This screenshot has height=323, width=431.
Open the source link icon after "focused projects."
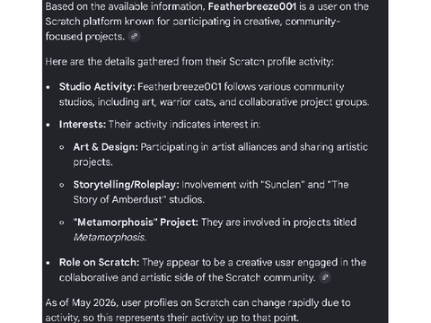[x=134, y=37]
